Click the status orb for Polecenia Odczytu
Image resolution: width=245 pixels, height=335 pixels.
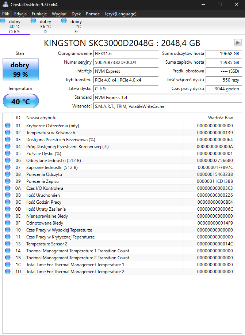(x=8, y=174)
